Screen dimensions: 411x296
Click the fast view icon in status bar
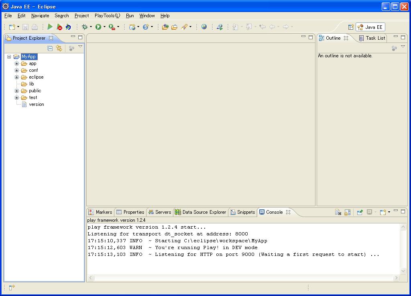[x=12, y=288]
